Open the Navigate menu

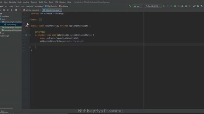(12, 2)
